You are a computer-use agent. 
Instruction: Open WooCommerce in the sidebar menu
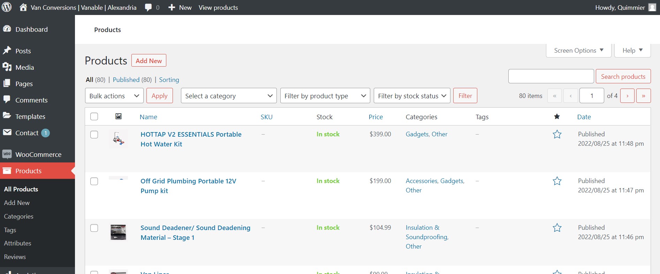click(x=38, y=154)
